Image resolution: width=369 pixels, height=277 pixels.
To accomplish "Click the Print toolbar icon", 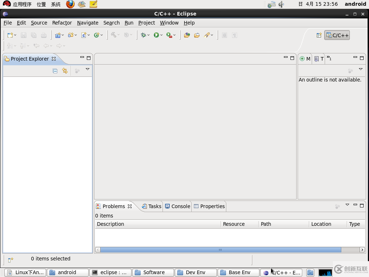I will tap(44, 35).
